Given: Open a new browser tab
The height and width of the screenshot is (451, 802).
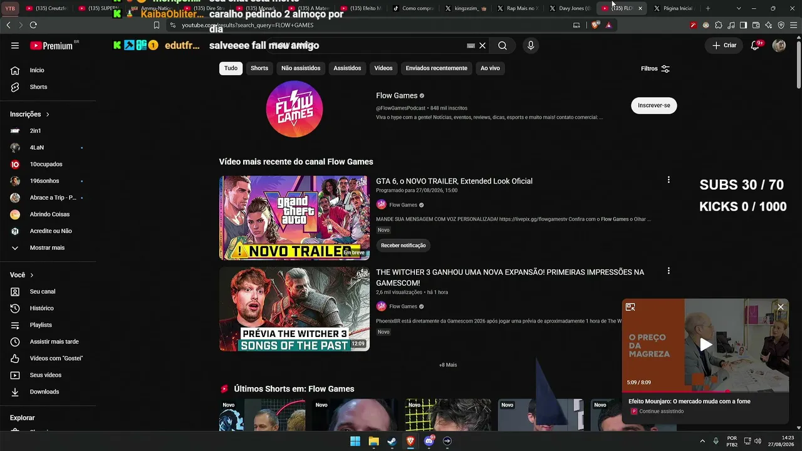Looking at the screenshot, I should point(708,8).
